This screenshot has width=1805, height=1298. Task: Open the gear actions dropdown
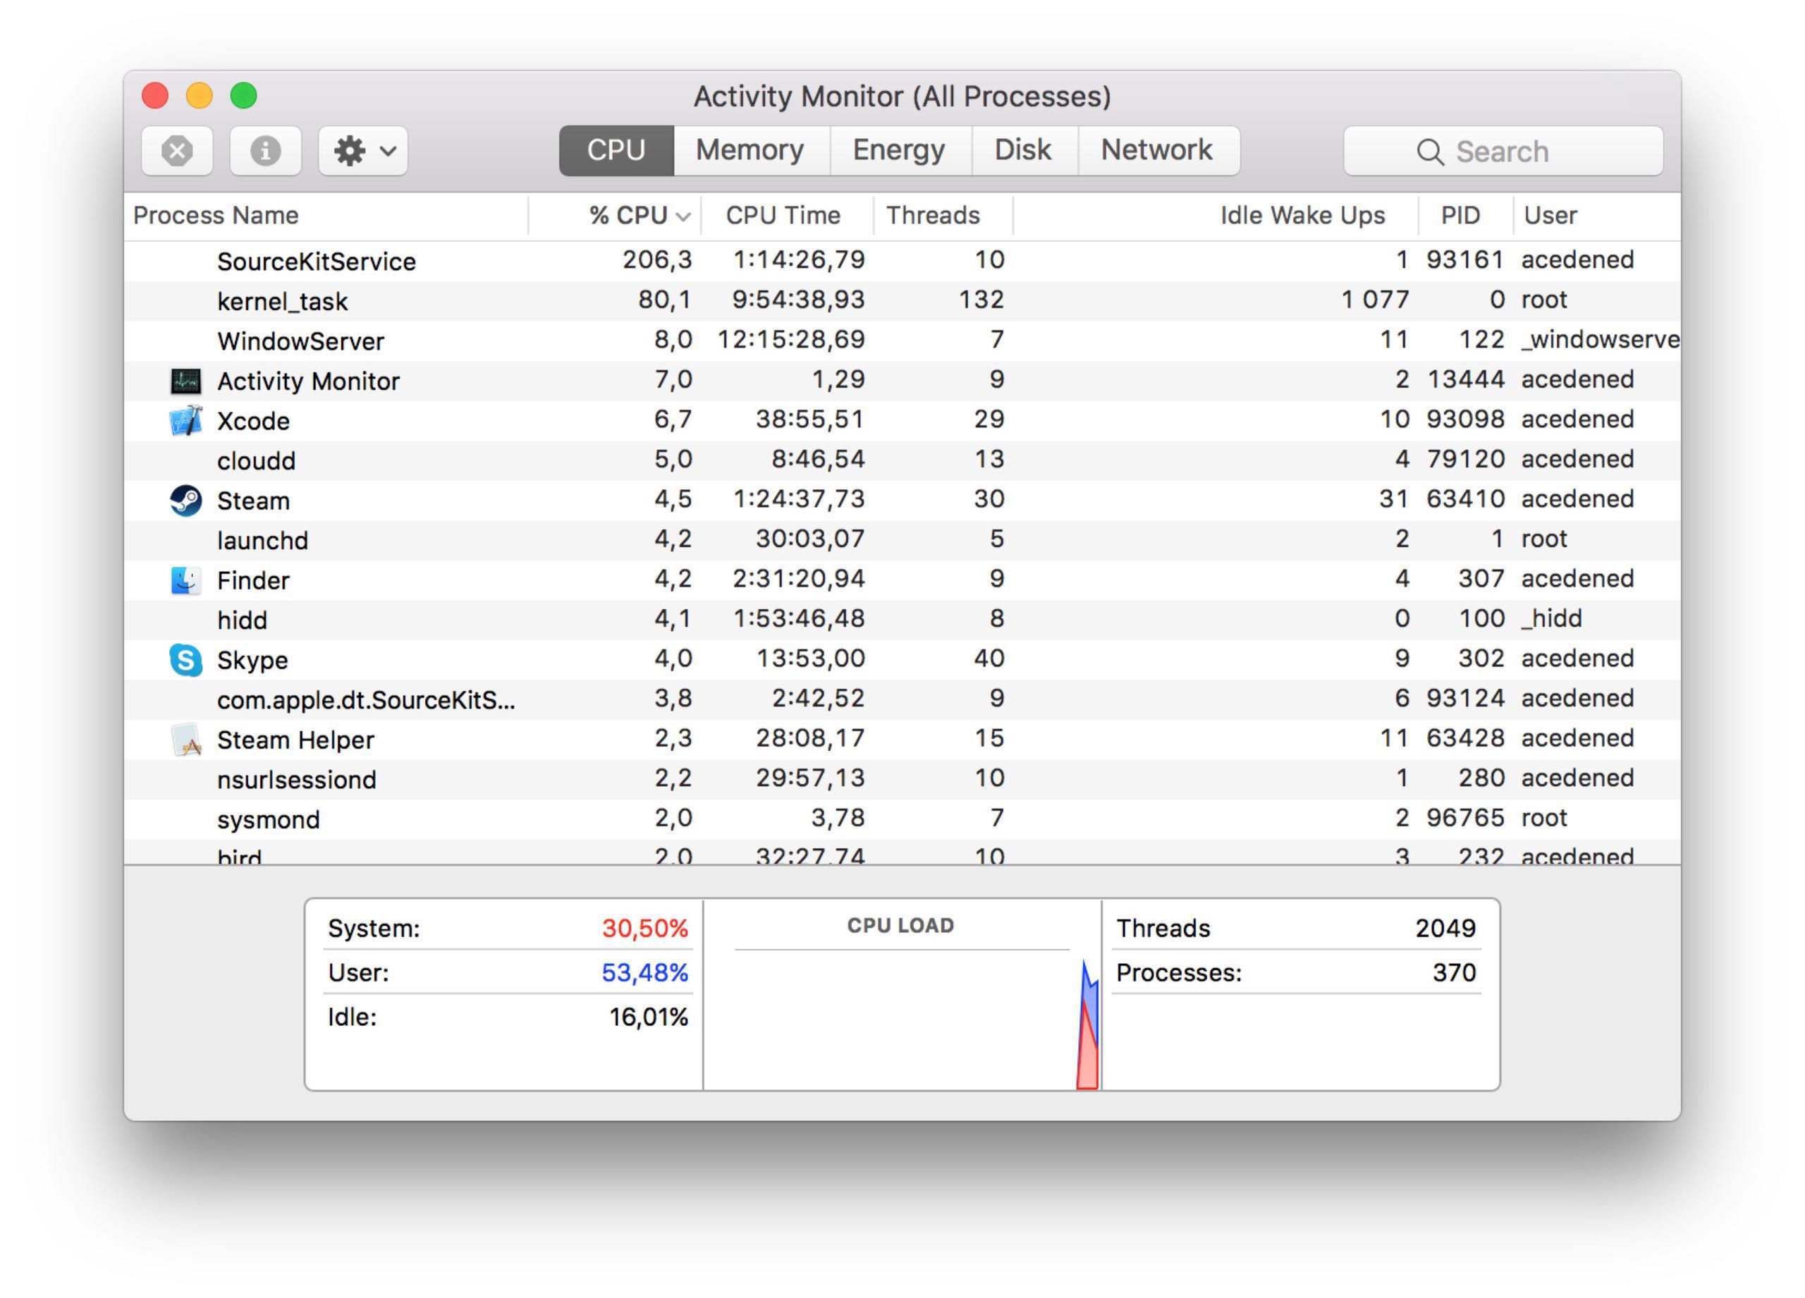[x=363, y=150]
